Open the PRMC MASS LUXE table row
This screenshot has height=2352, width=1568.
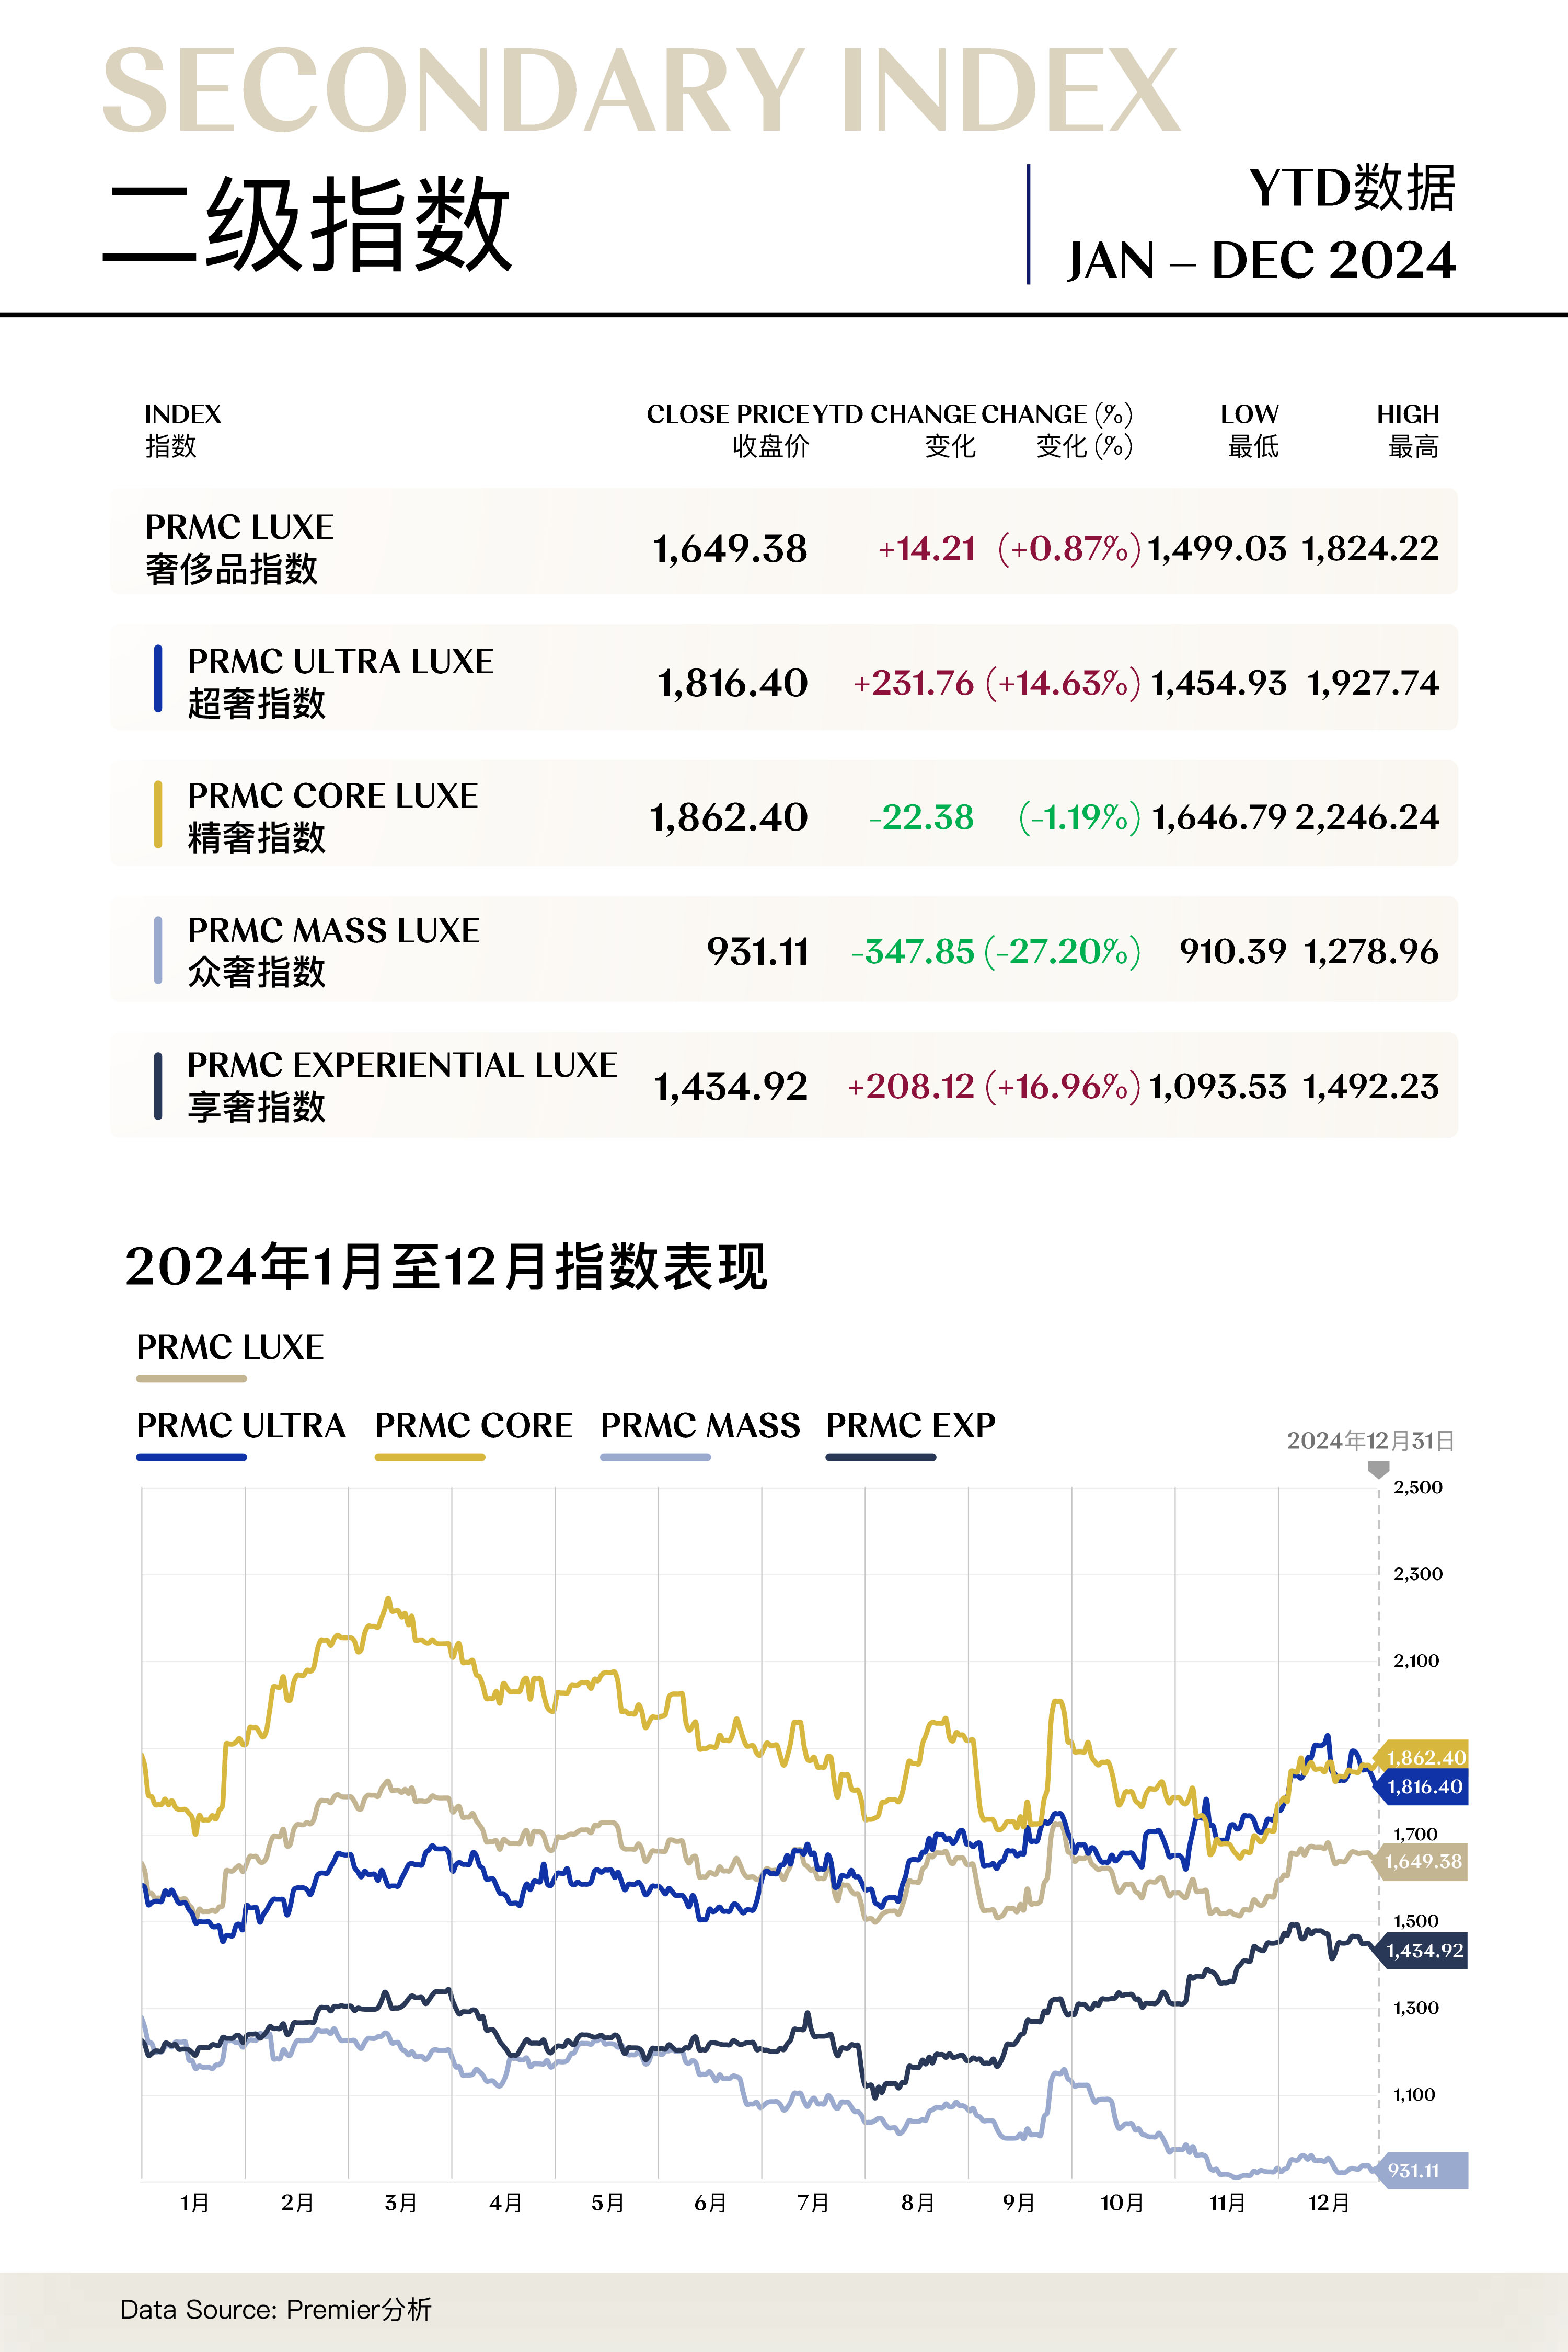pos(783,950)
